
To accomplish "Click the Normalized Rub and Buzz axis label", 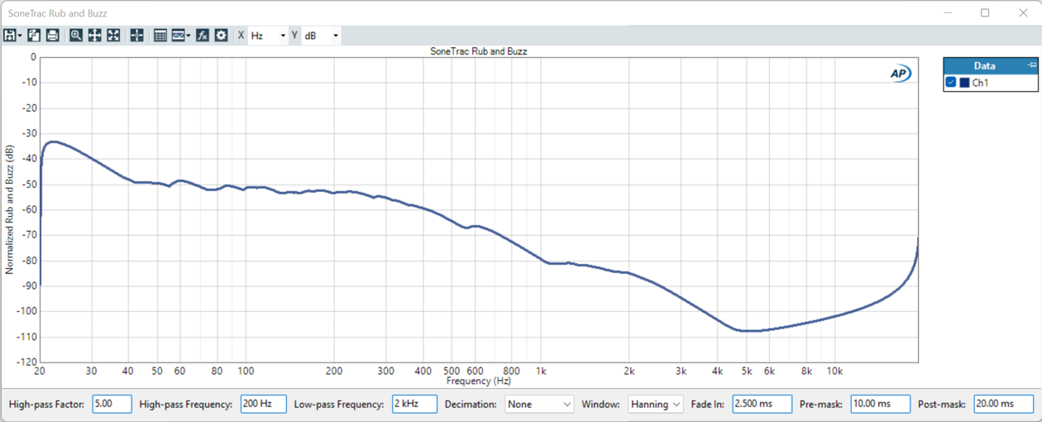I will pyautogui.click(x=10, y=210).
